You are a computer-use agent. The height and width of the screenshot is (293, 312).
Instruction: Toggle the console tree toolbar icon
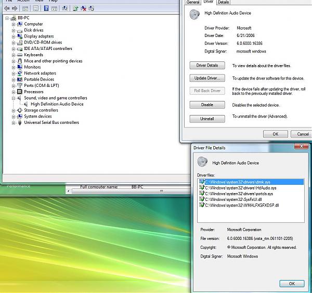[x=25, y=8]
